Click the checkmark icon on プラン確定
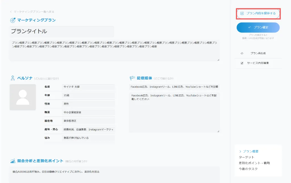The height and width of the screenshot is (183, 291). pos(249,27)
